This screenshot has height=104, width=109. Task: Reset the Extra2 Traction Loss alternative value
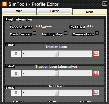pos(96,73)
